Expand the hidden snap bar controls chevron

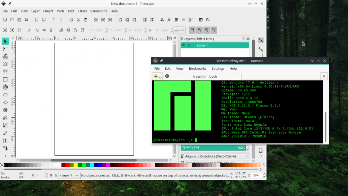(x=261, y=156)
